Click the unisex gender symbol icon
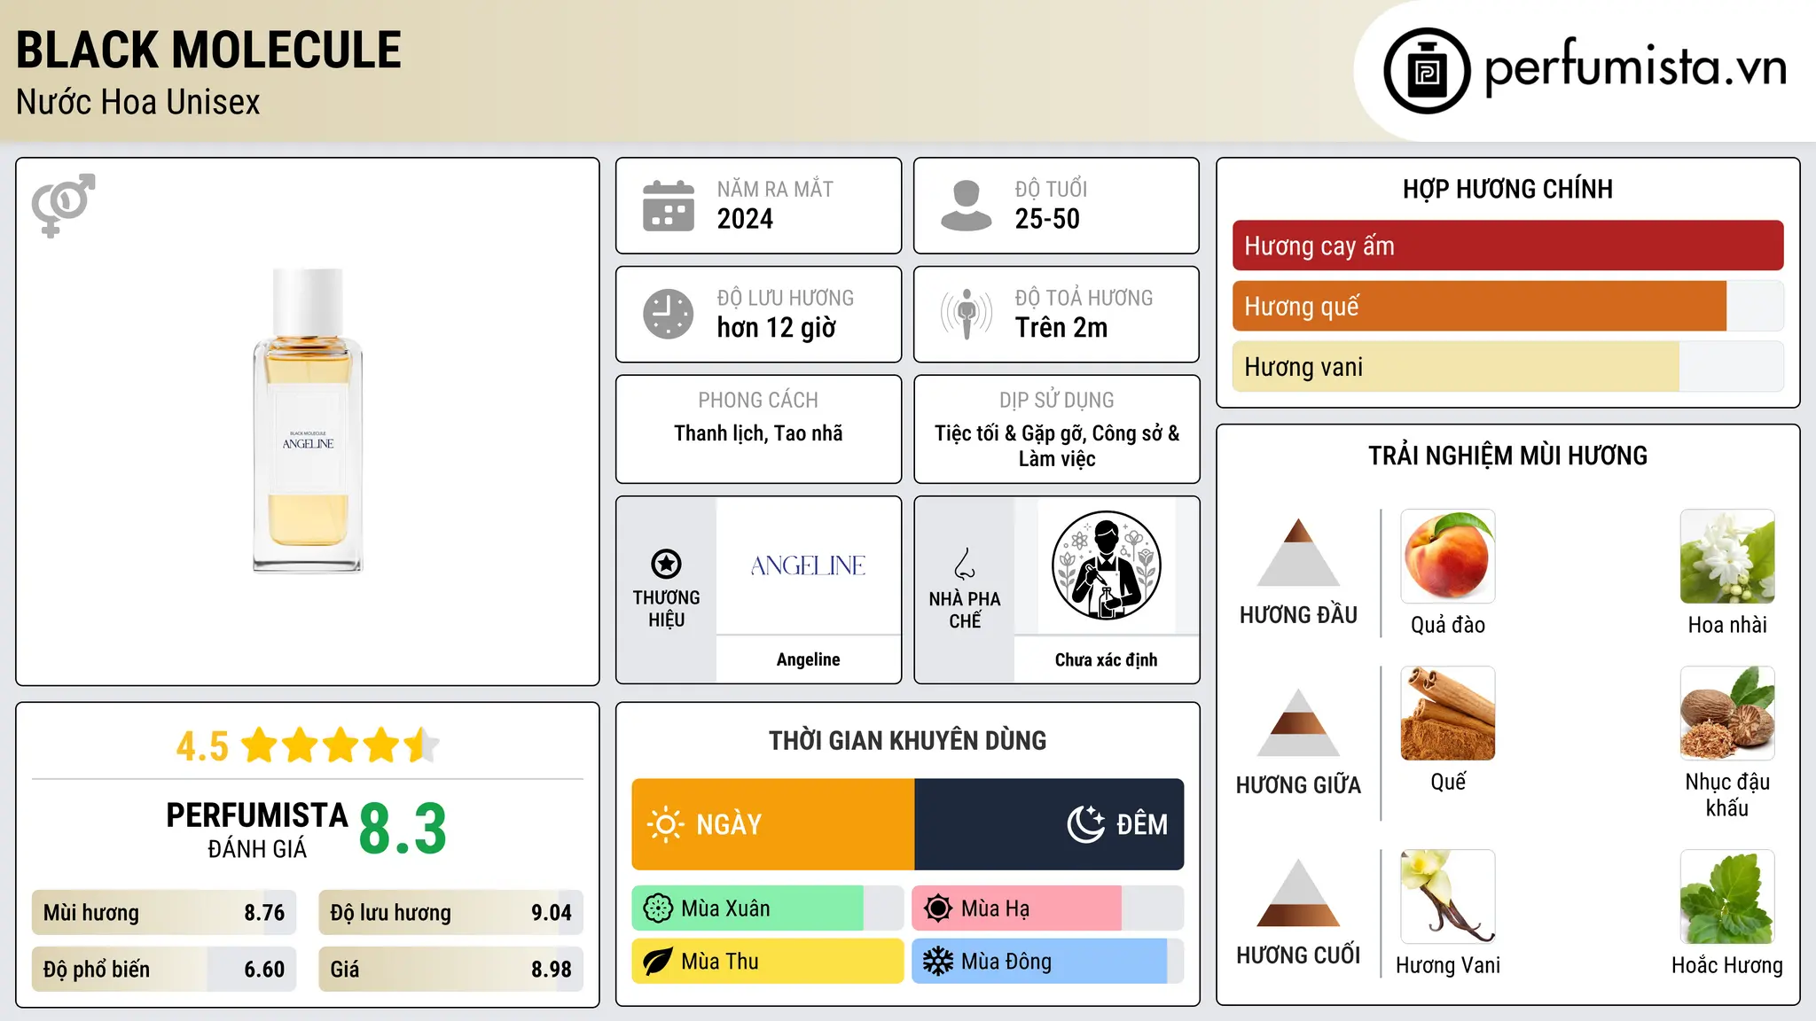The image size is (1816, 1021). (x=63, y=205)
